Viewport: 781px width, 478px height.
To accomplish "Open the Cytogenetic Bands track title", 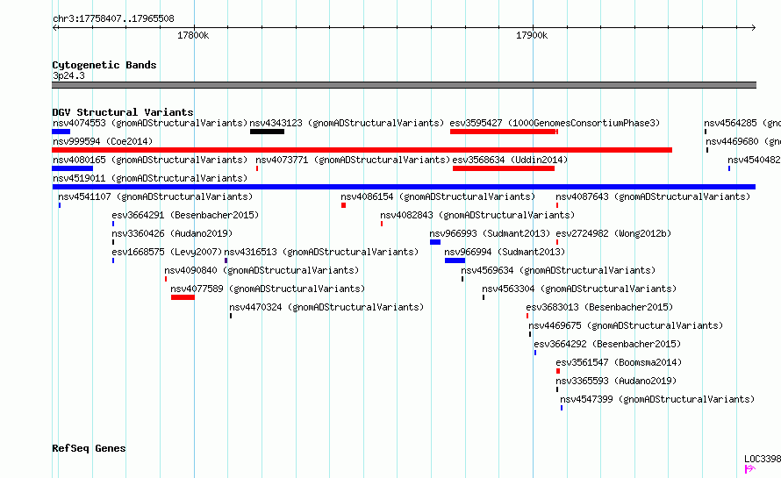I will [104, 65].
